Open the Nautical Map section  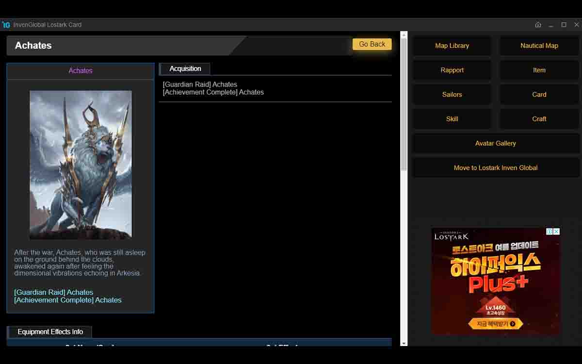[x=539, y=46]
